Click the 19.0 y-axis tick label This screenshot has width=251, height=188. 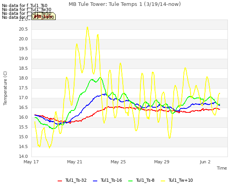pyautogui.click(x=24, y=59)
